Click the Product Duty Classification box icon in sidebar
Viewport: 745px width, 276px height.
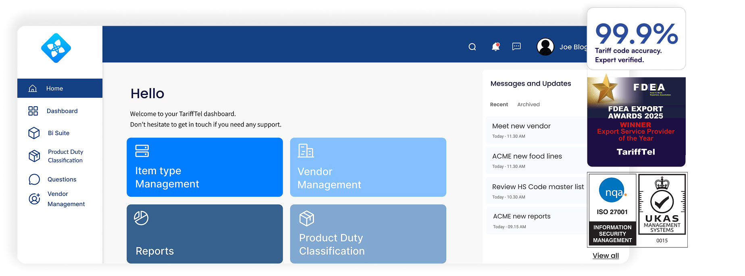coord(34,156)
